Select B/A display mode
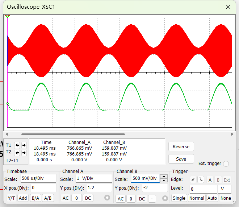The height and width of the screenshot is (207, 239). pyautogui.click(x=35, y=198)
